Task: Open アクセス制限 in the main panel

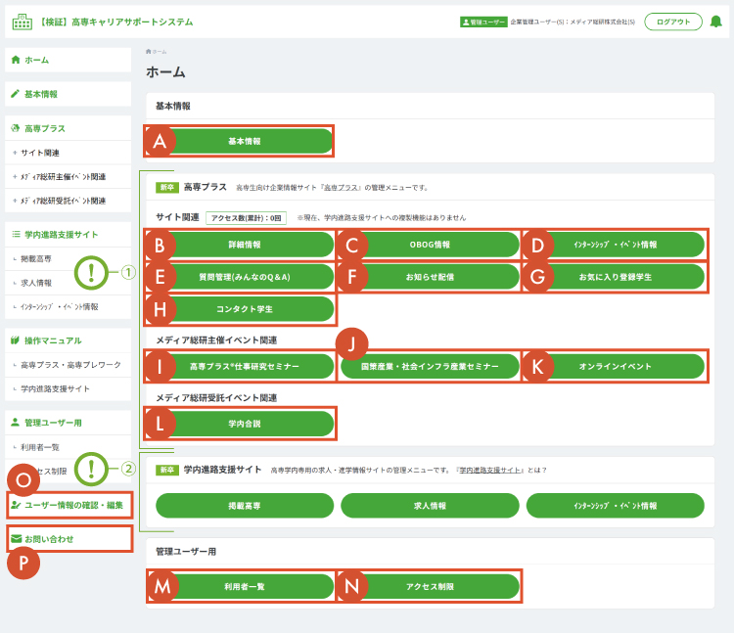Action: click(429, 586)
